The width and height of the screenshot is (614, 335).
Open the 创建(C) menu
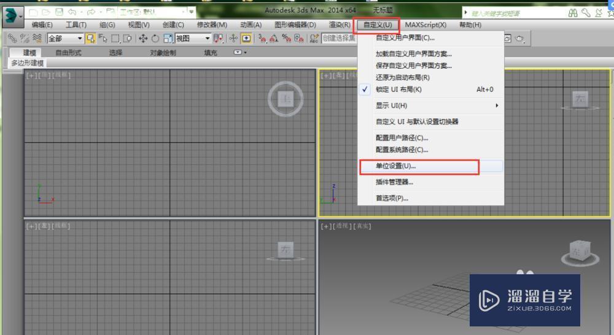click(x=173, y=25)
